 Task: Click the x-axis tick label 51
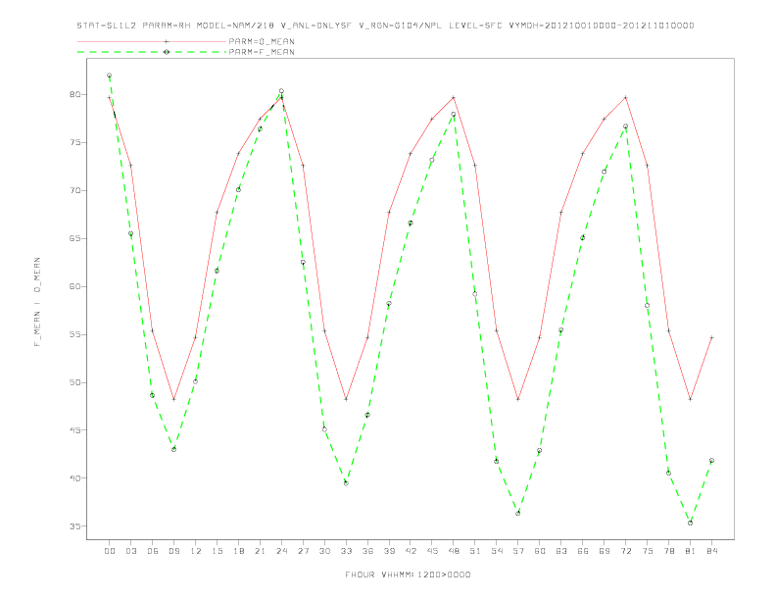pos(475,551)
